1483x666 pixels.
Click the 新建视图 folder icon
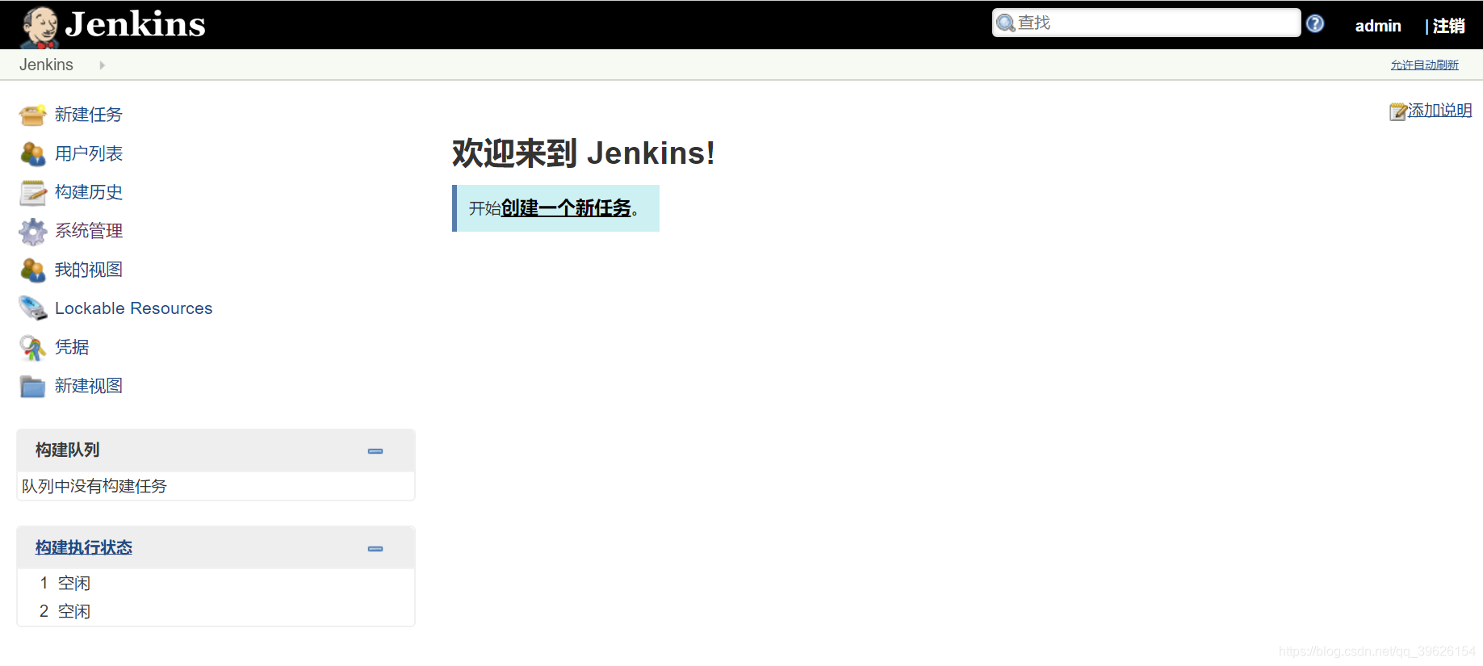tap(33, 386)
